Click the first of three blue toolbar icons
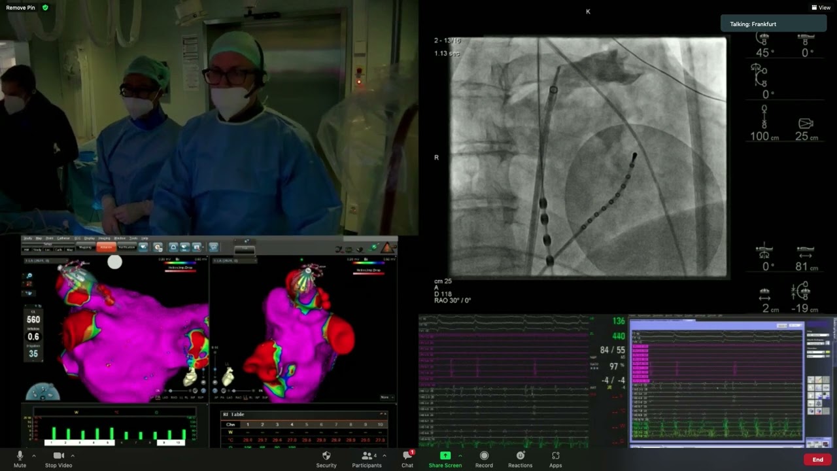 tap(173, 247)
